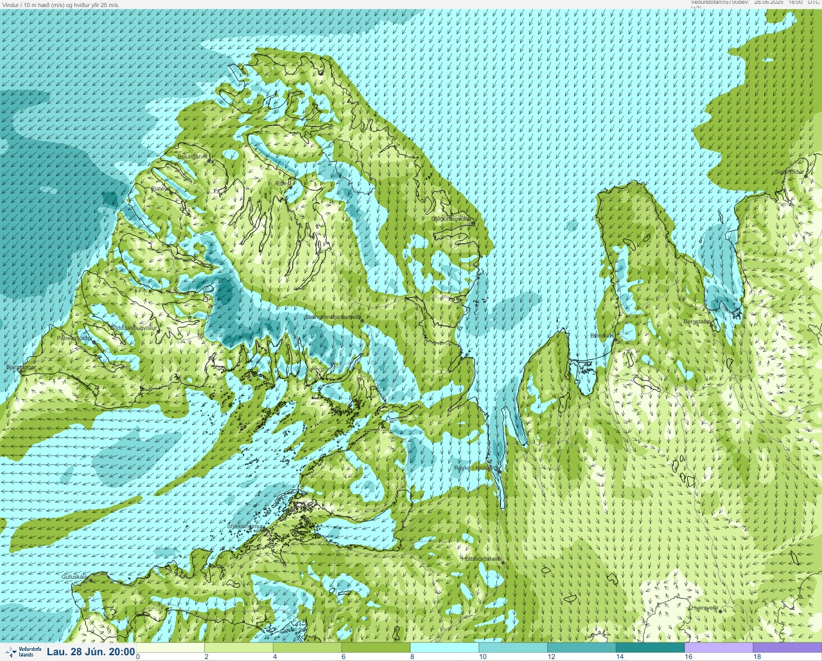Click the Holtavörðuheiði station label
Viewport: 822px width, 661px height.
click(x=482, y=559)
